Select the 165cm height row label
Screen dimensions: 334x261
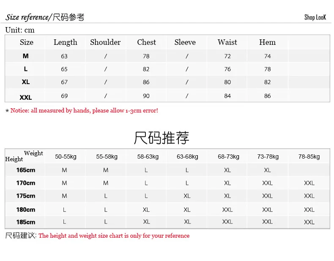tap(26, 170)
